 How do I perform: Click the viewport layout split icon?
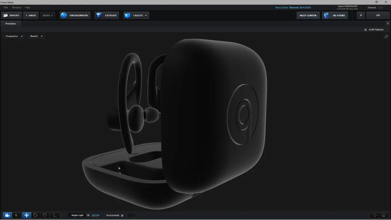[x=386, y=37]
